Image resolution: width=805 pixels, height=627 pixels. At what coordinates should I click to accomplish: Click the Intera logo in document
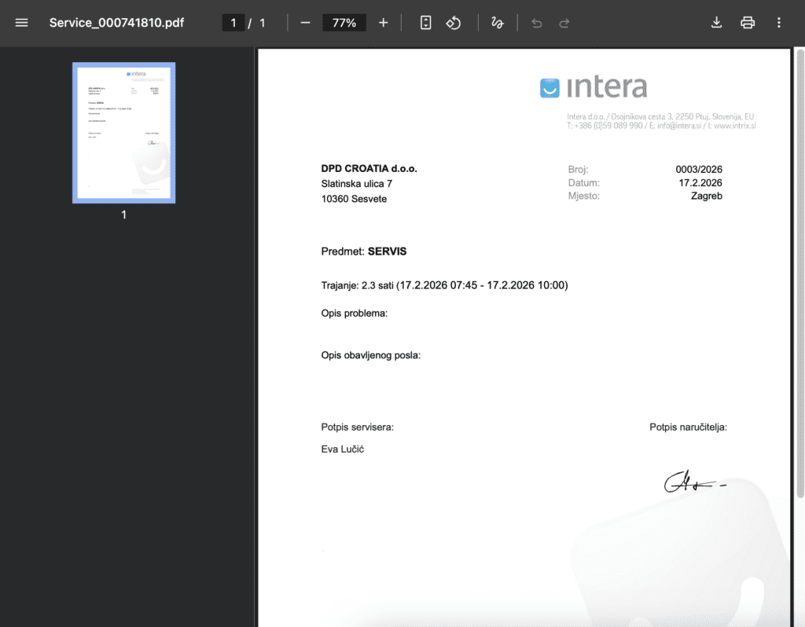[x=594, y=87]
